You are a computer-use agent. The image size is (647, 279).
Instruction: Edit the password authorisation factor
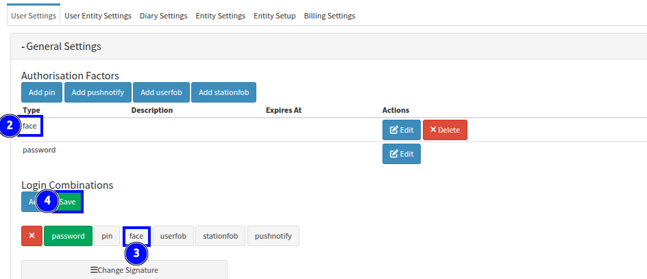pos(402,153)
